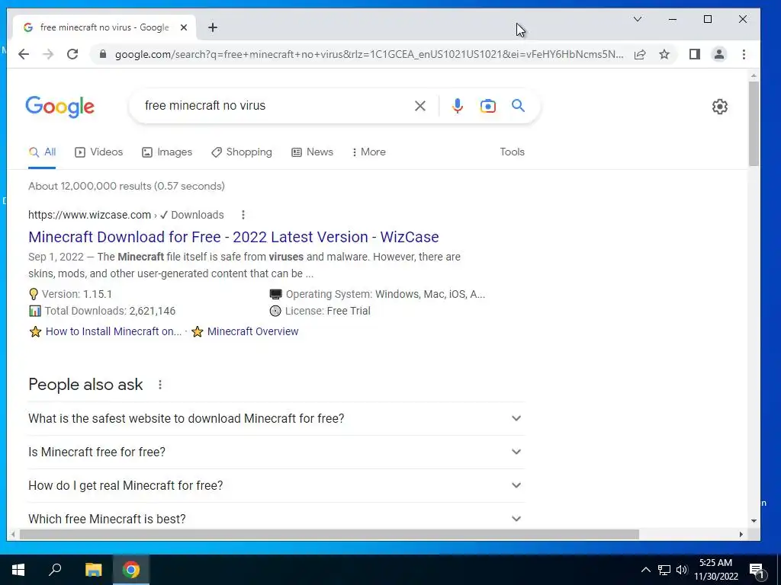Click the scroll down arrow
The height and width of the screenshot is (585, 781).
(754, 521)
